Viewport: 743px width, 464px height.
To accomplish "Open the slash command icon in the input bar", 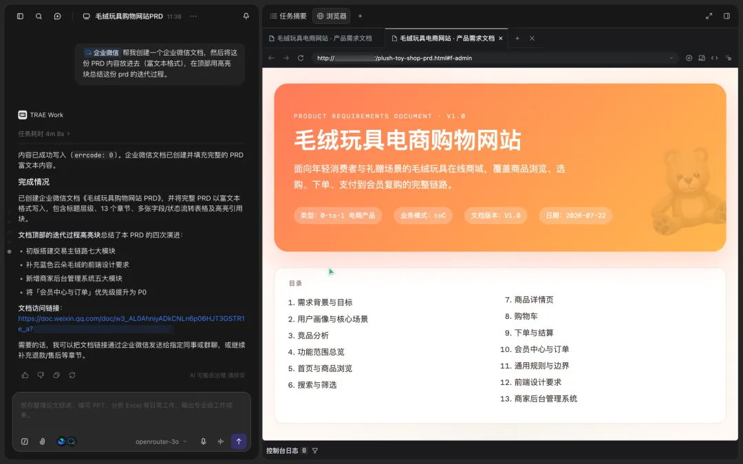I will [25, 441].
